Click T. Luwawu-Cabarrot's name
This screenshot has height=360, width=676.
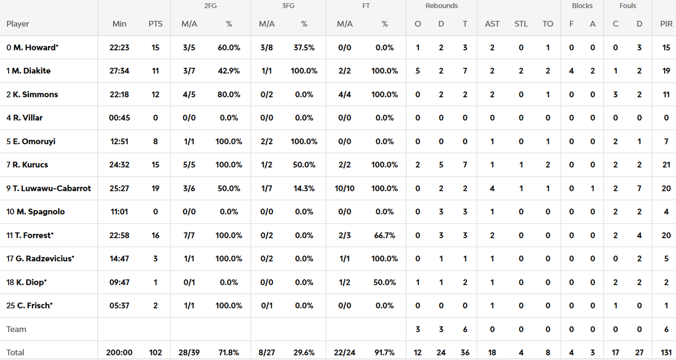coord(52,188)
